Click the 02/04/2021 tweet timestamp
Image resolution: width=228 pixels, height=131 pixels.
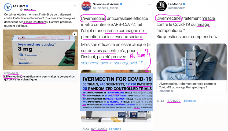(99, 129)
